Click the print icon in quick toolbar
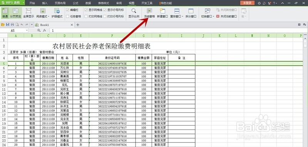308x147 pixels. pos(12,25)
